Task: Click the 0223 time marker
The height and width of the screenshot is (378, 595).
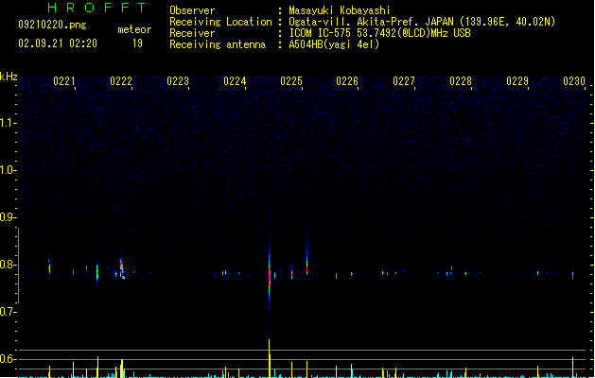Action: click(x=178, y=81)
